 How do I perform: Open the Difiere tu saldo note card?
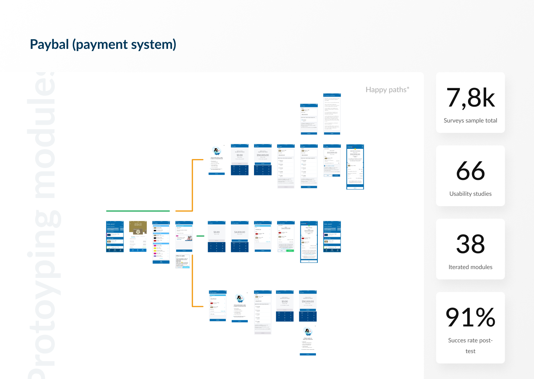182,261
